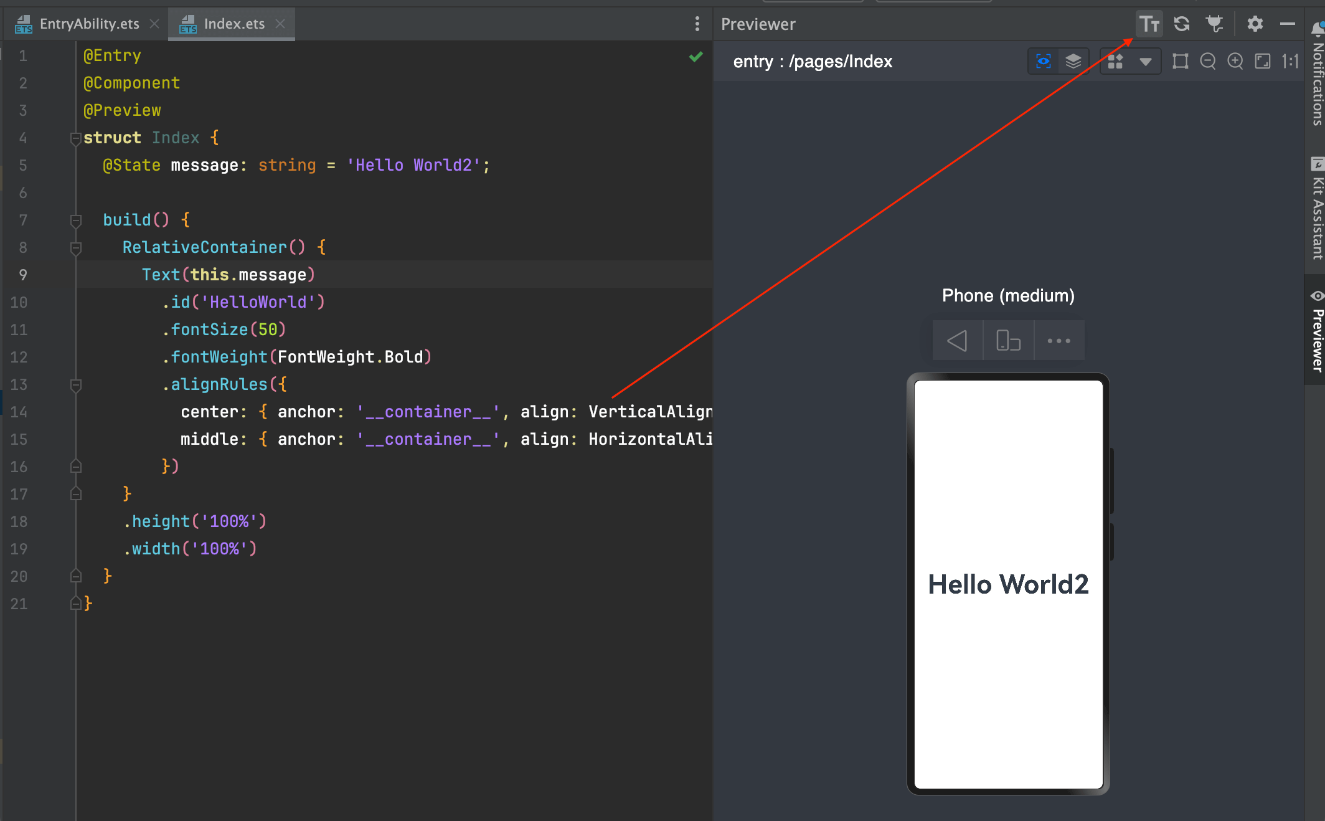This screenshot has width=1325, height=821.
Task: Click the font size (Tt) icon in Previewer
Action: coord(1149,24)
